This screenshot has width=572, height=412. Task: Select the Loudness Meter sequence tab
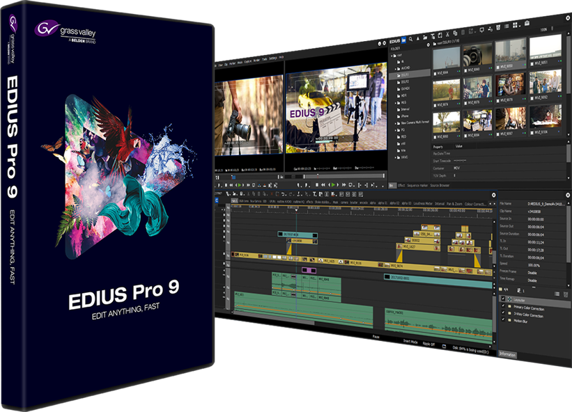point(422,203)
